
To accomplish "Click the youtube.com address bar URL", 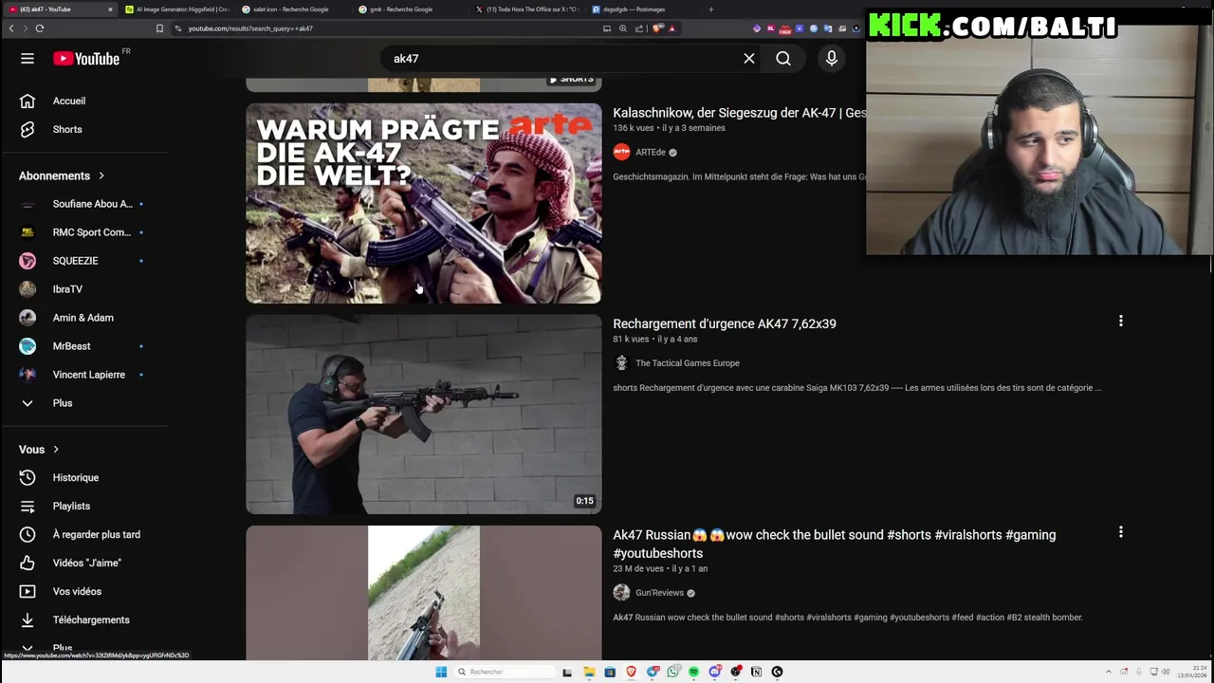I will pos(250,28).
